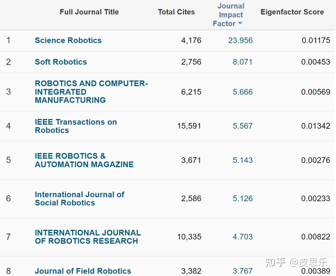Click impact factor value 5.666

tap(243, 92)
